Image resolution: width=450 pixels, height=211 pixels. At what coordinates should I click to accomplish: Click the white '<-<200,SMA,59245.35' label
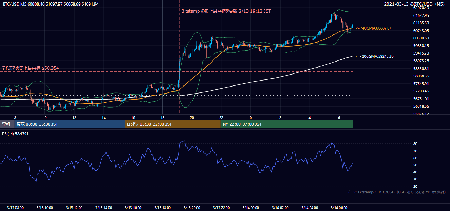point(375,56)
